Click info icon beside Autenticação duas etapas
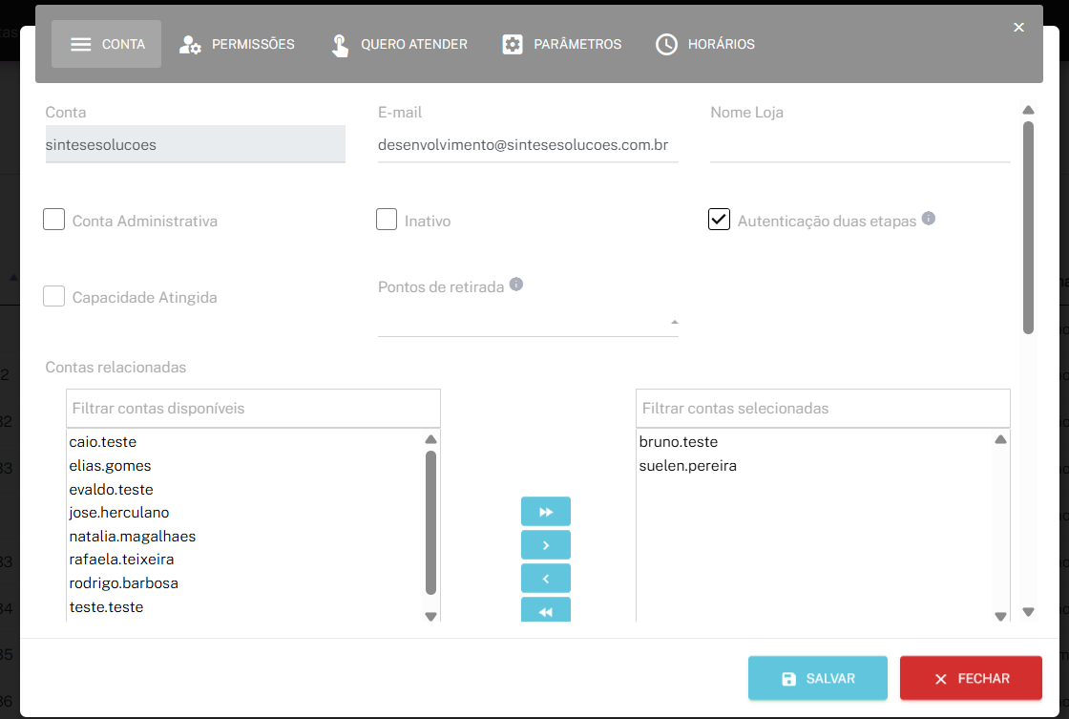1069x719 pixels. pyautogui.click(x=929, y=218)
